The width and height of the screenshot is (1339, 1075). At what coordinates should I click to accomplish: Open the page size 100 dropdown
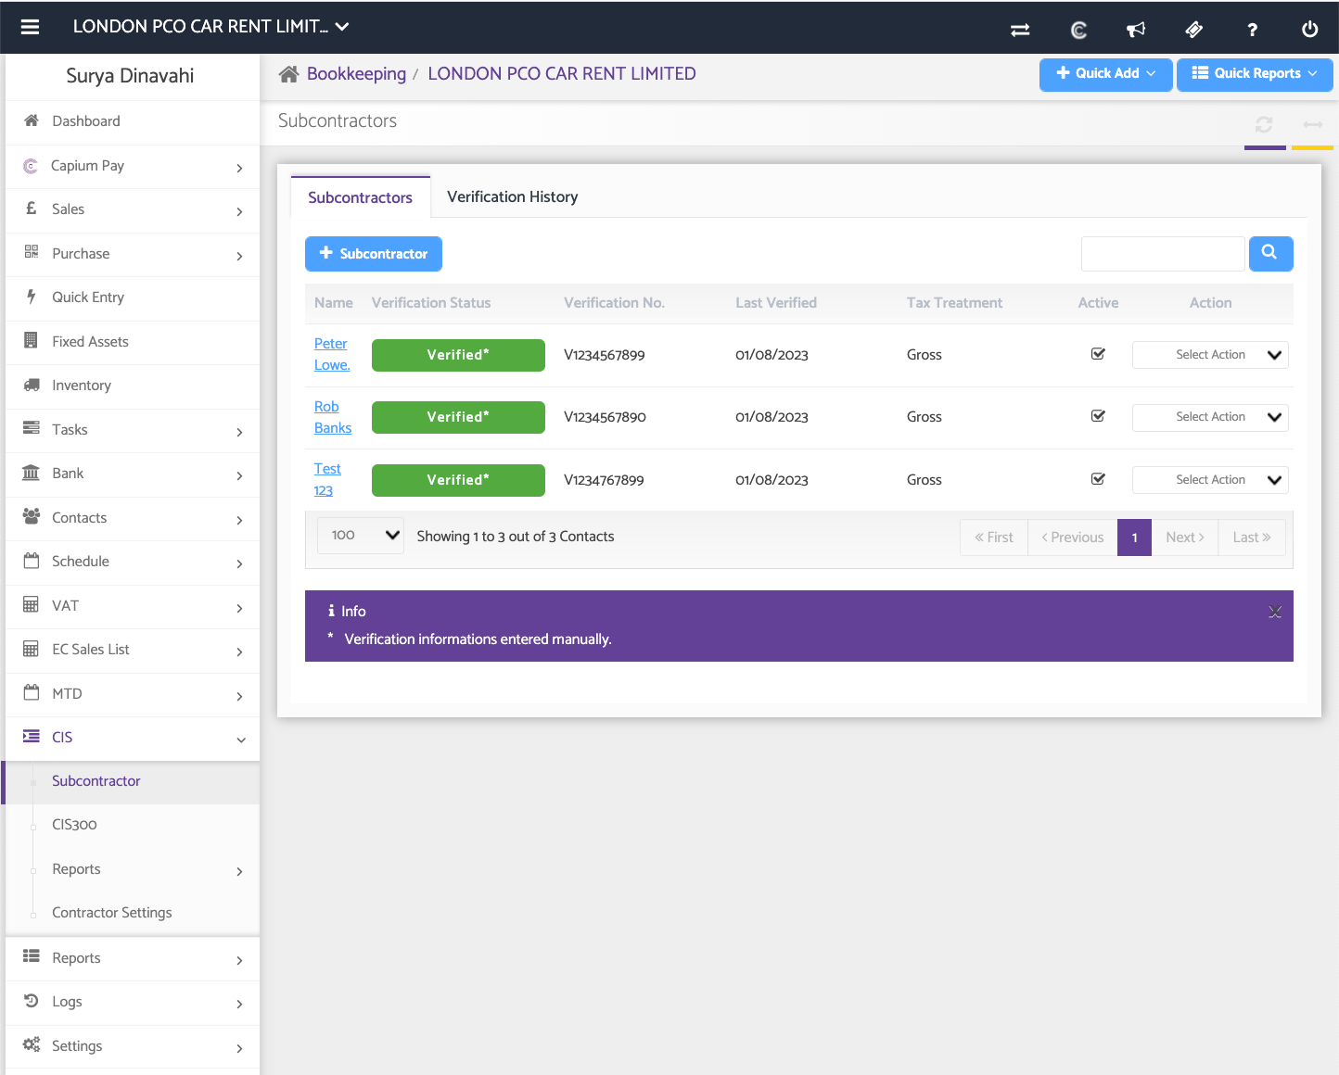361,536
